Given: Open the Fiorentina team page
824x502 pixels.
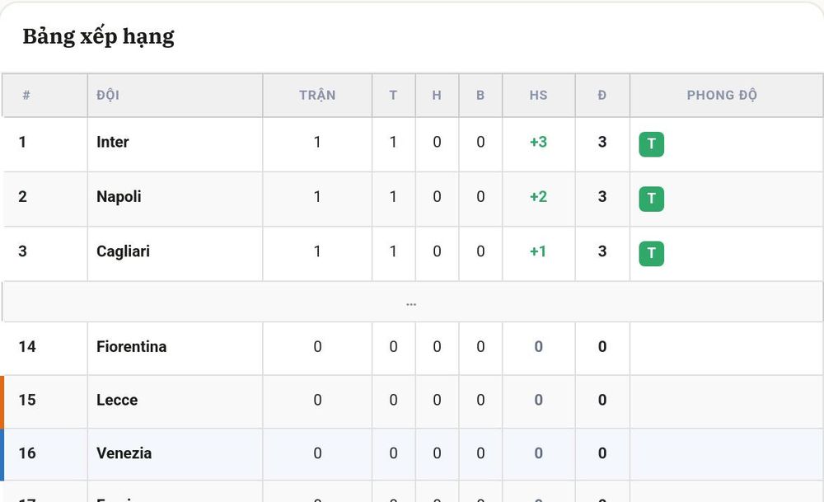Looking at the screenshot, I should coord(131,346).
